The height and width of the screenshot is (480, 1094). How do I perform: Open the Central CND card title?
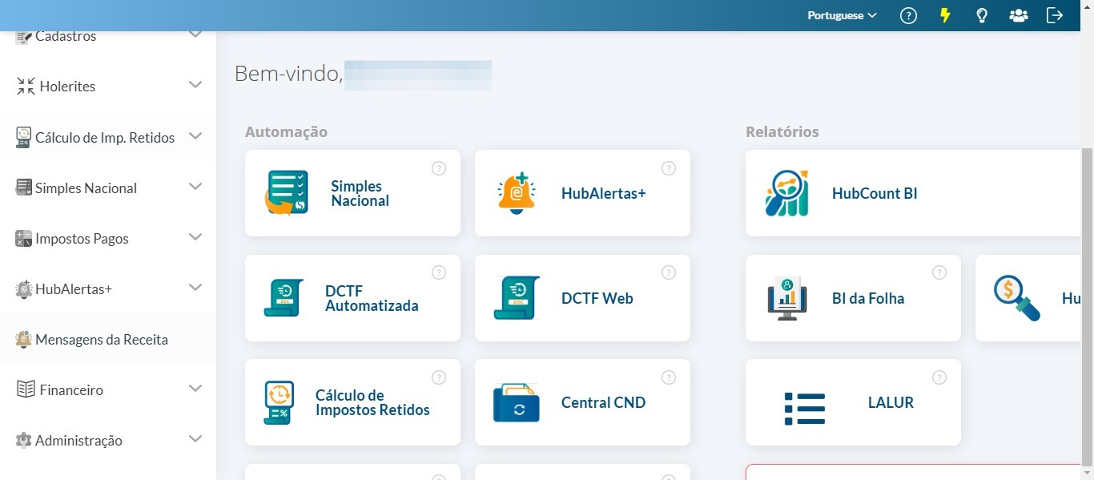point(603,403)
